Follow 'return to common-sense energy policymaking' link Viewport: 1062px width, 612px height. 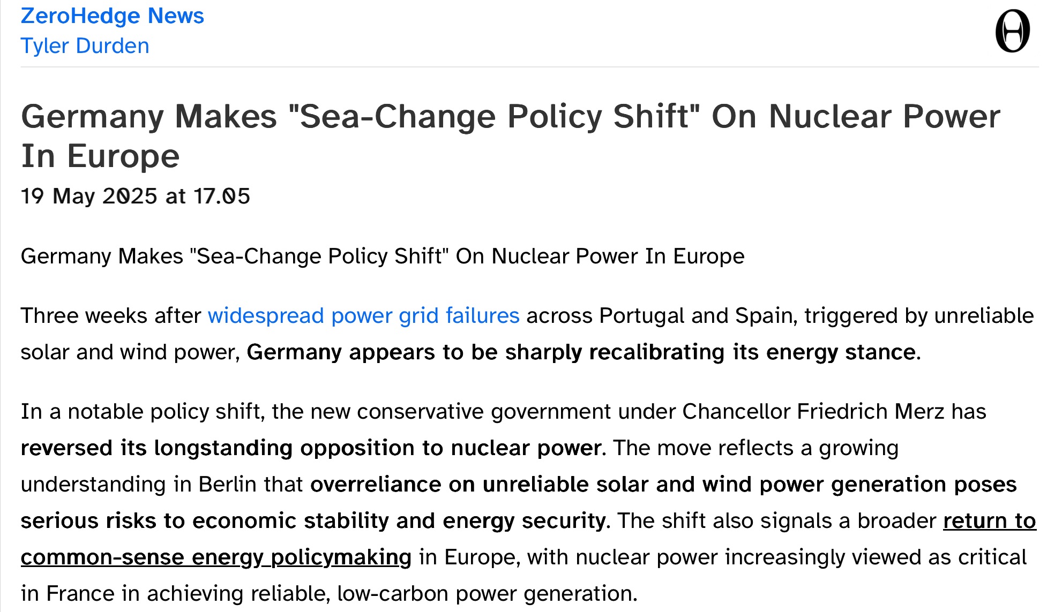[528, 539]
